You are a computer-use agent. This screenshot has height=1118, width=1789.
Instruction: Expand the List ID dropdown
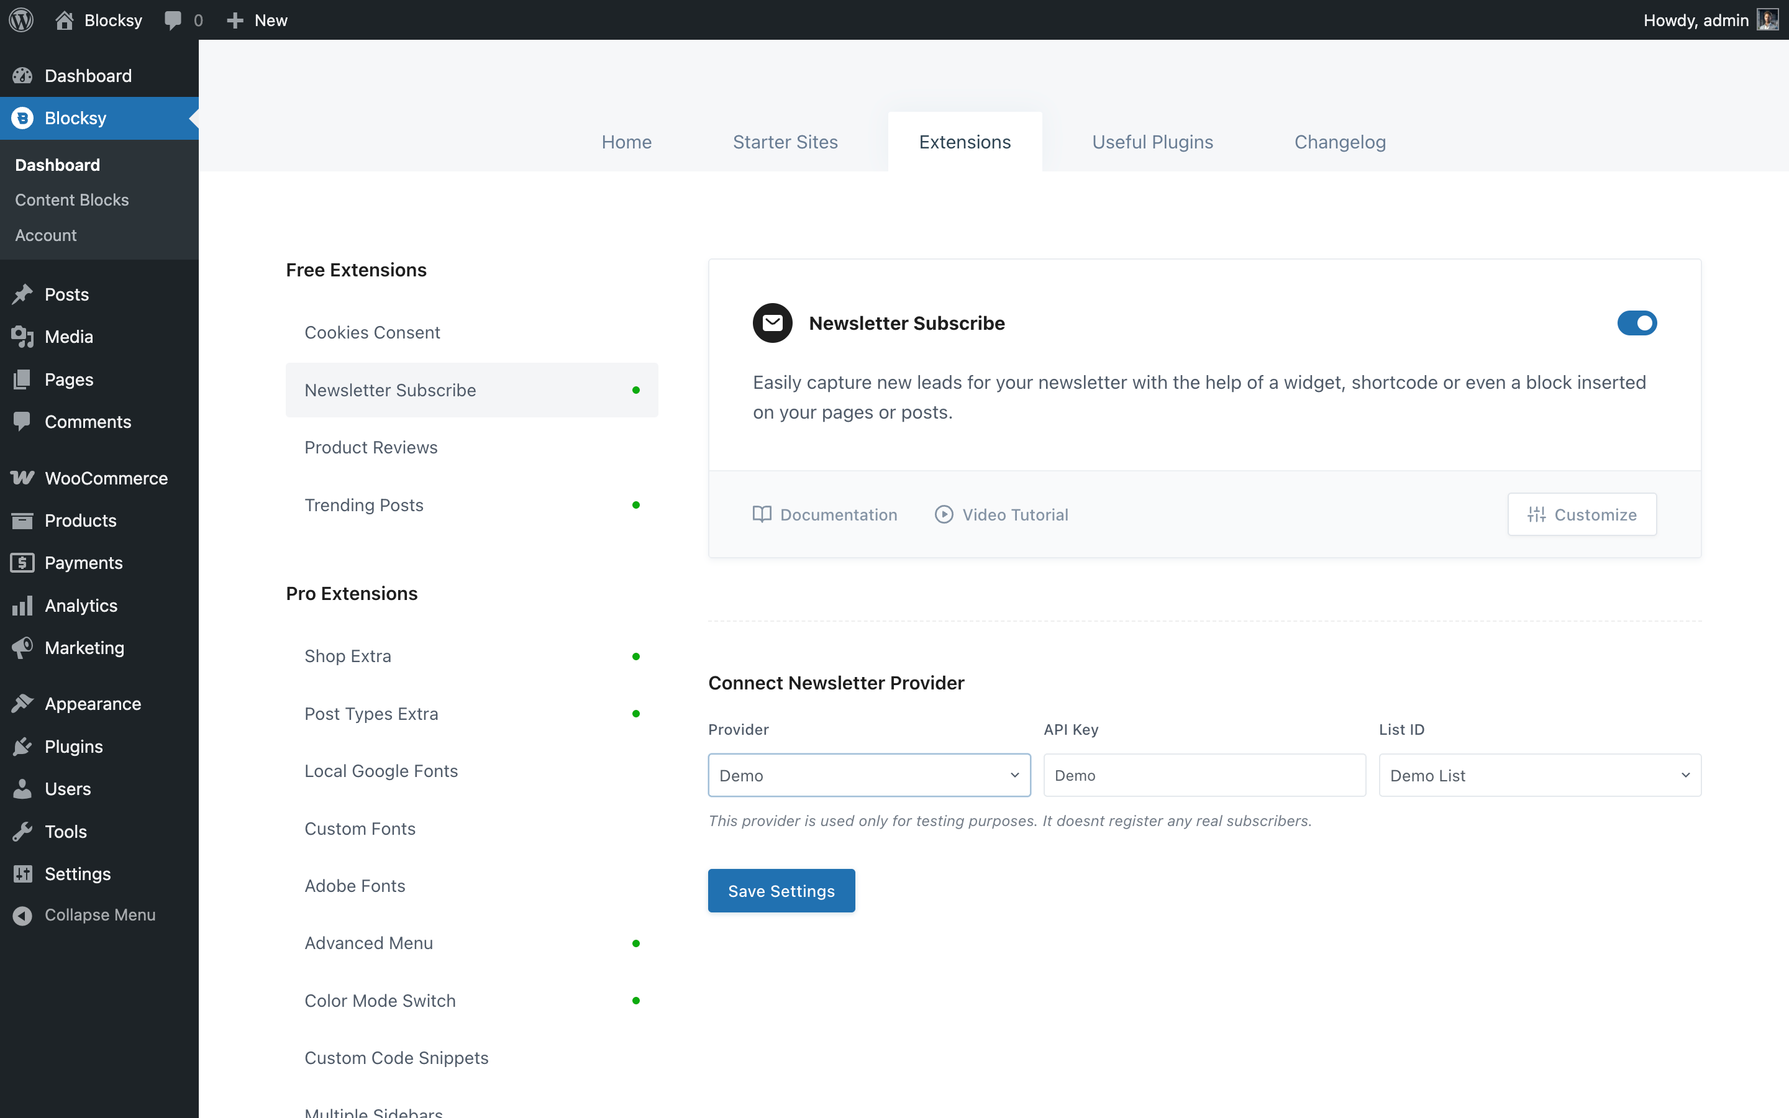coord(1539,775)
